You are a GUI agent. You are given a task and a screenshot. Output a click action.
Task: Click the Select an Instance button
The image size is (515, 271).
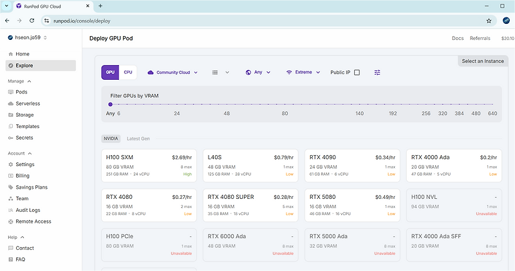pyautogui.click(x=482, y=61)
